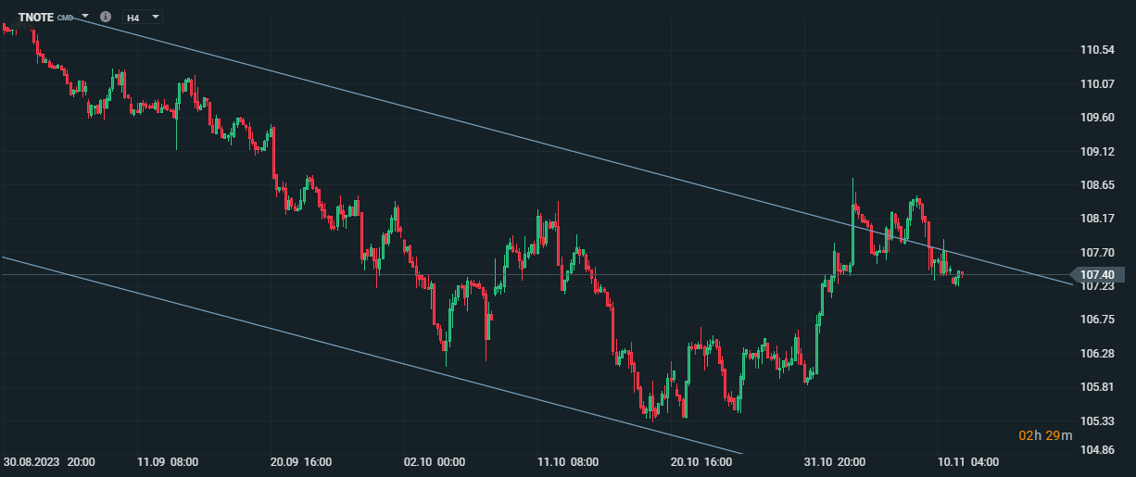Select the lower descending channel trend line
1136x477 pixels.
371,355
